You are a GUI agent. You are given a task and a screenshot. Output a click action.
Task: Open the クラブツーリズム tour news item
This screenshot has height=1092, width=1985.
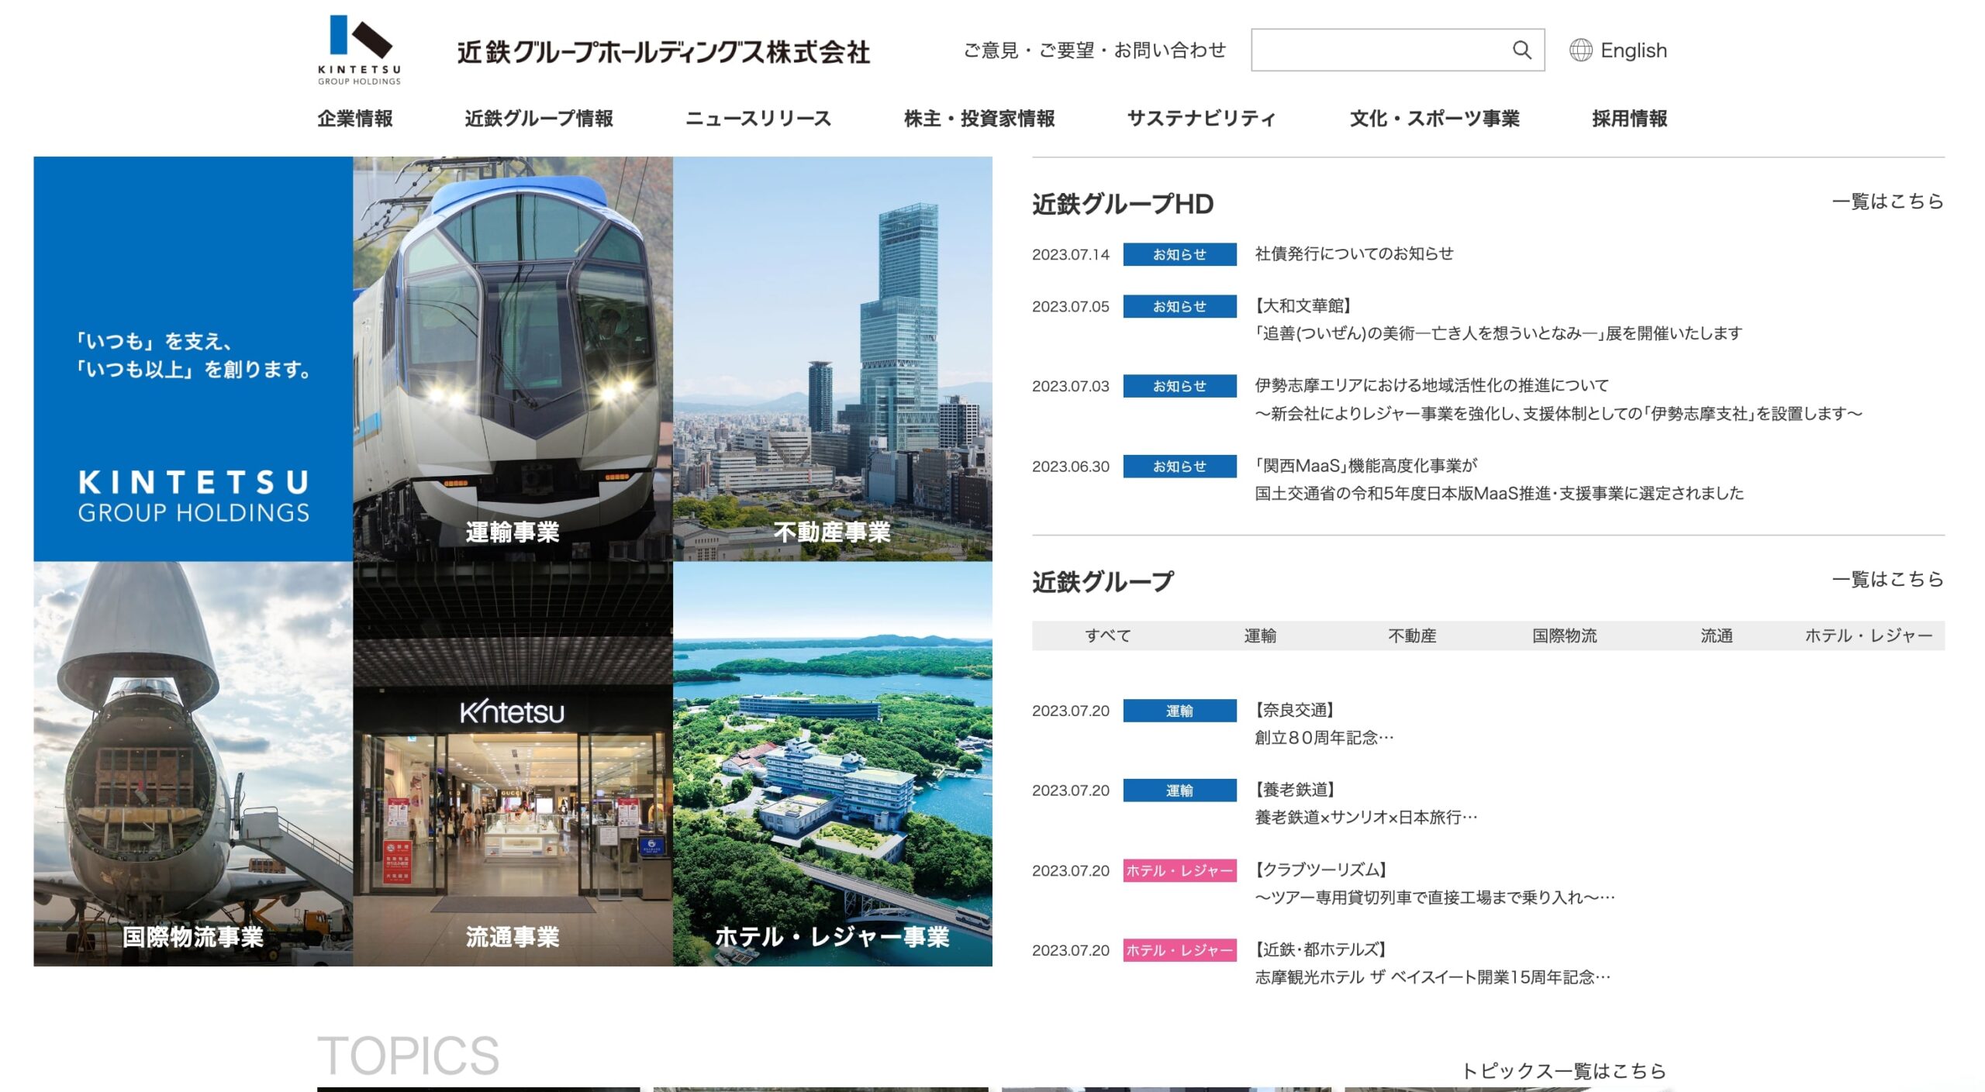pyautogui.click(x=1434, y=884)
